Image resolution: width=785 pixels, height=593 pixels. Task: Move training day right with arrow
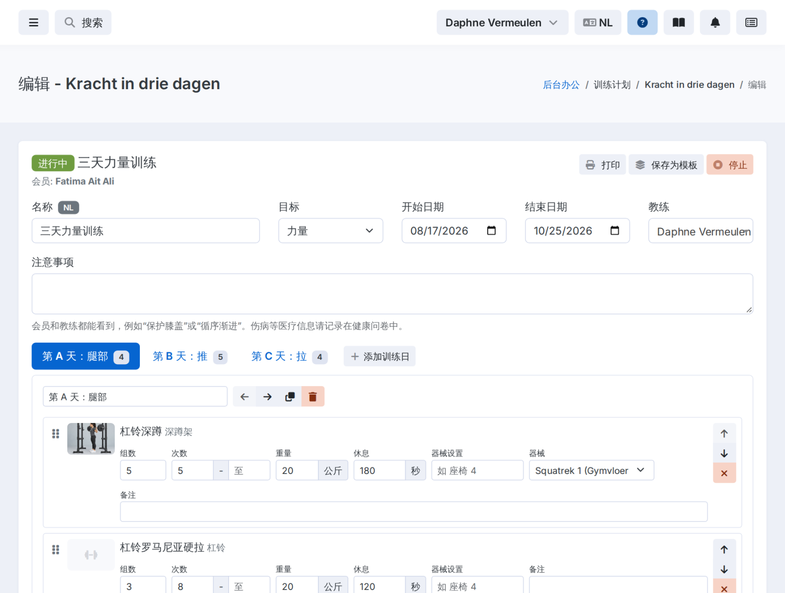pos(267,396)
